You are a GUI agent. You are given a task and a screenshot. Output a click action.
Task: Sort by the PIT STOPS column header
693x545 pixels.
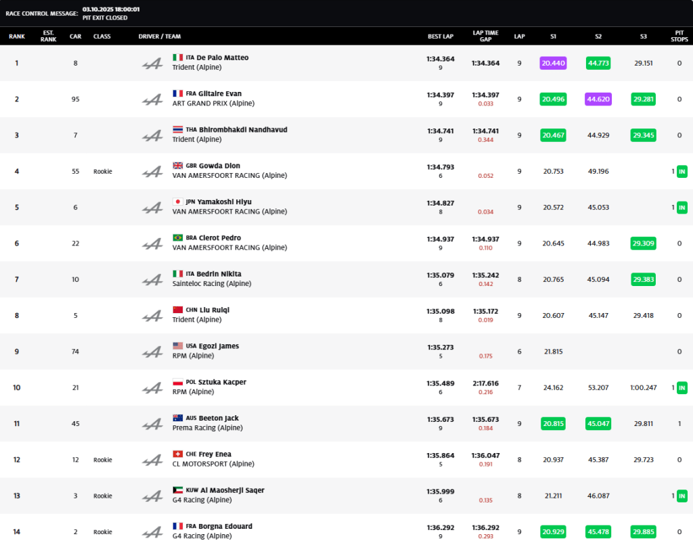click(x=679, y=36)
